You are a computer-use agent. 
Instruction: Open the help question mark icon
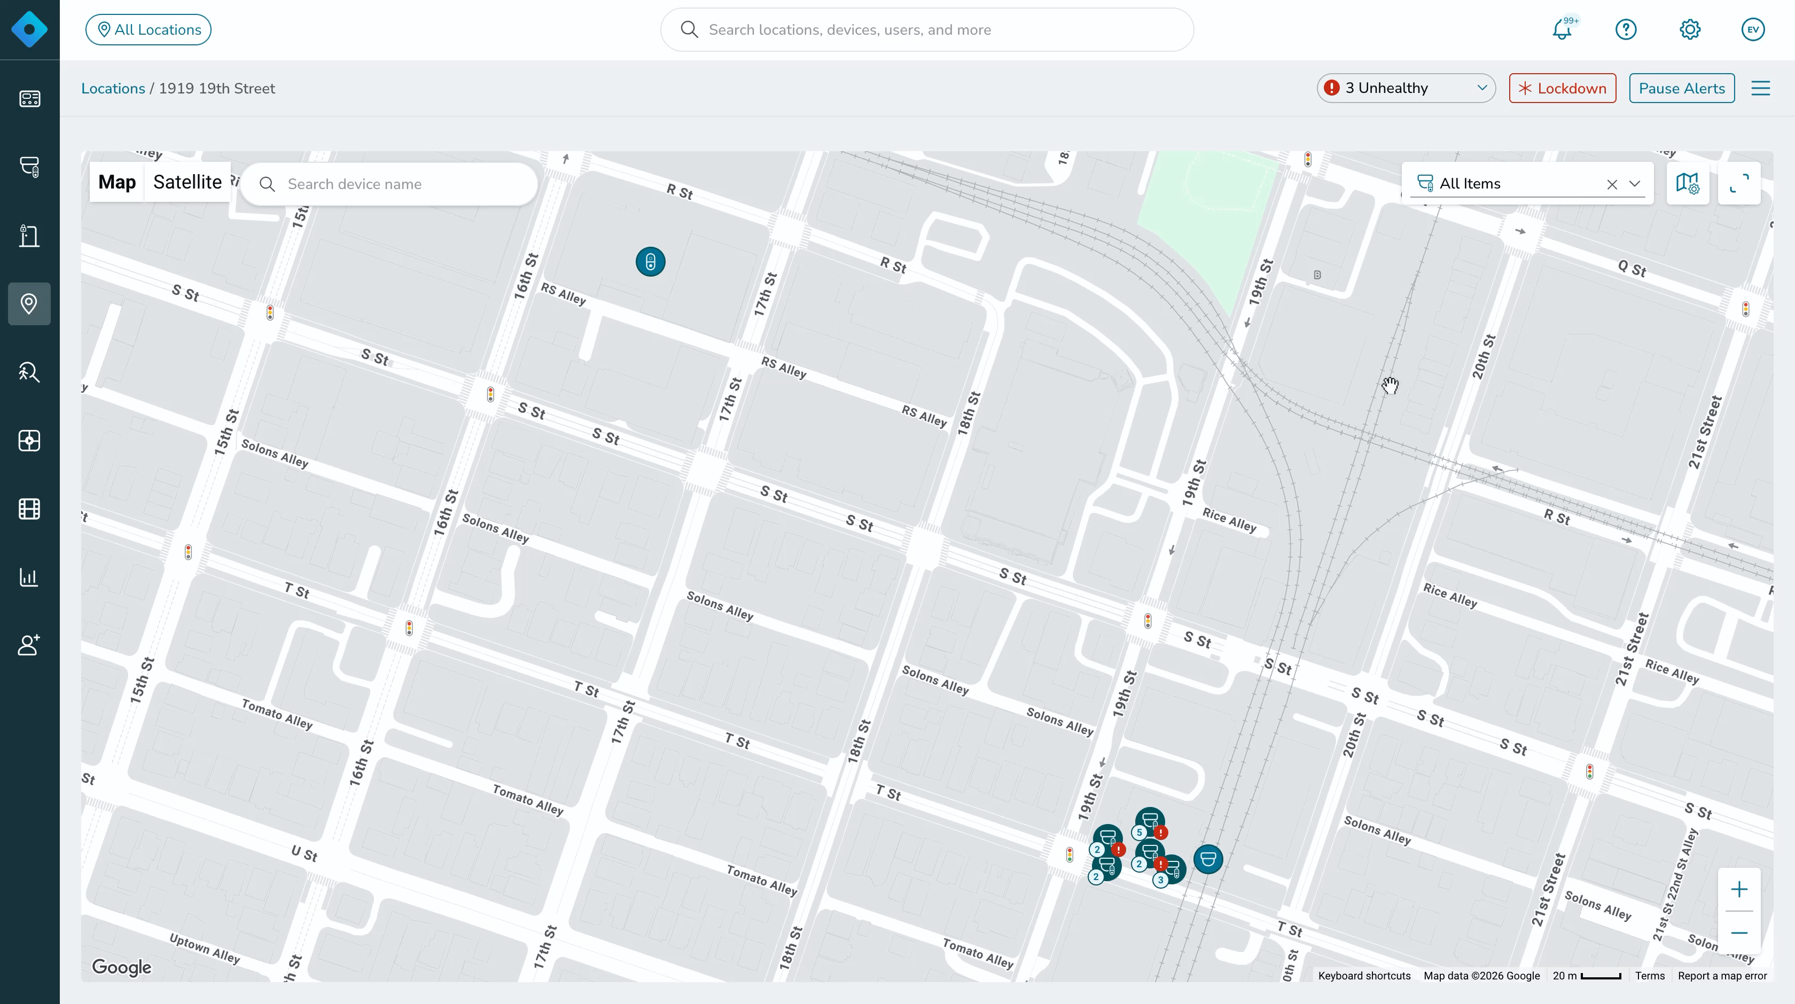tap(1626, 29)
